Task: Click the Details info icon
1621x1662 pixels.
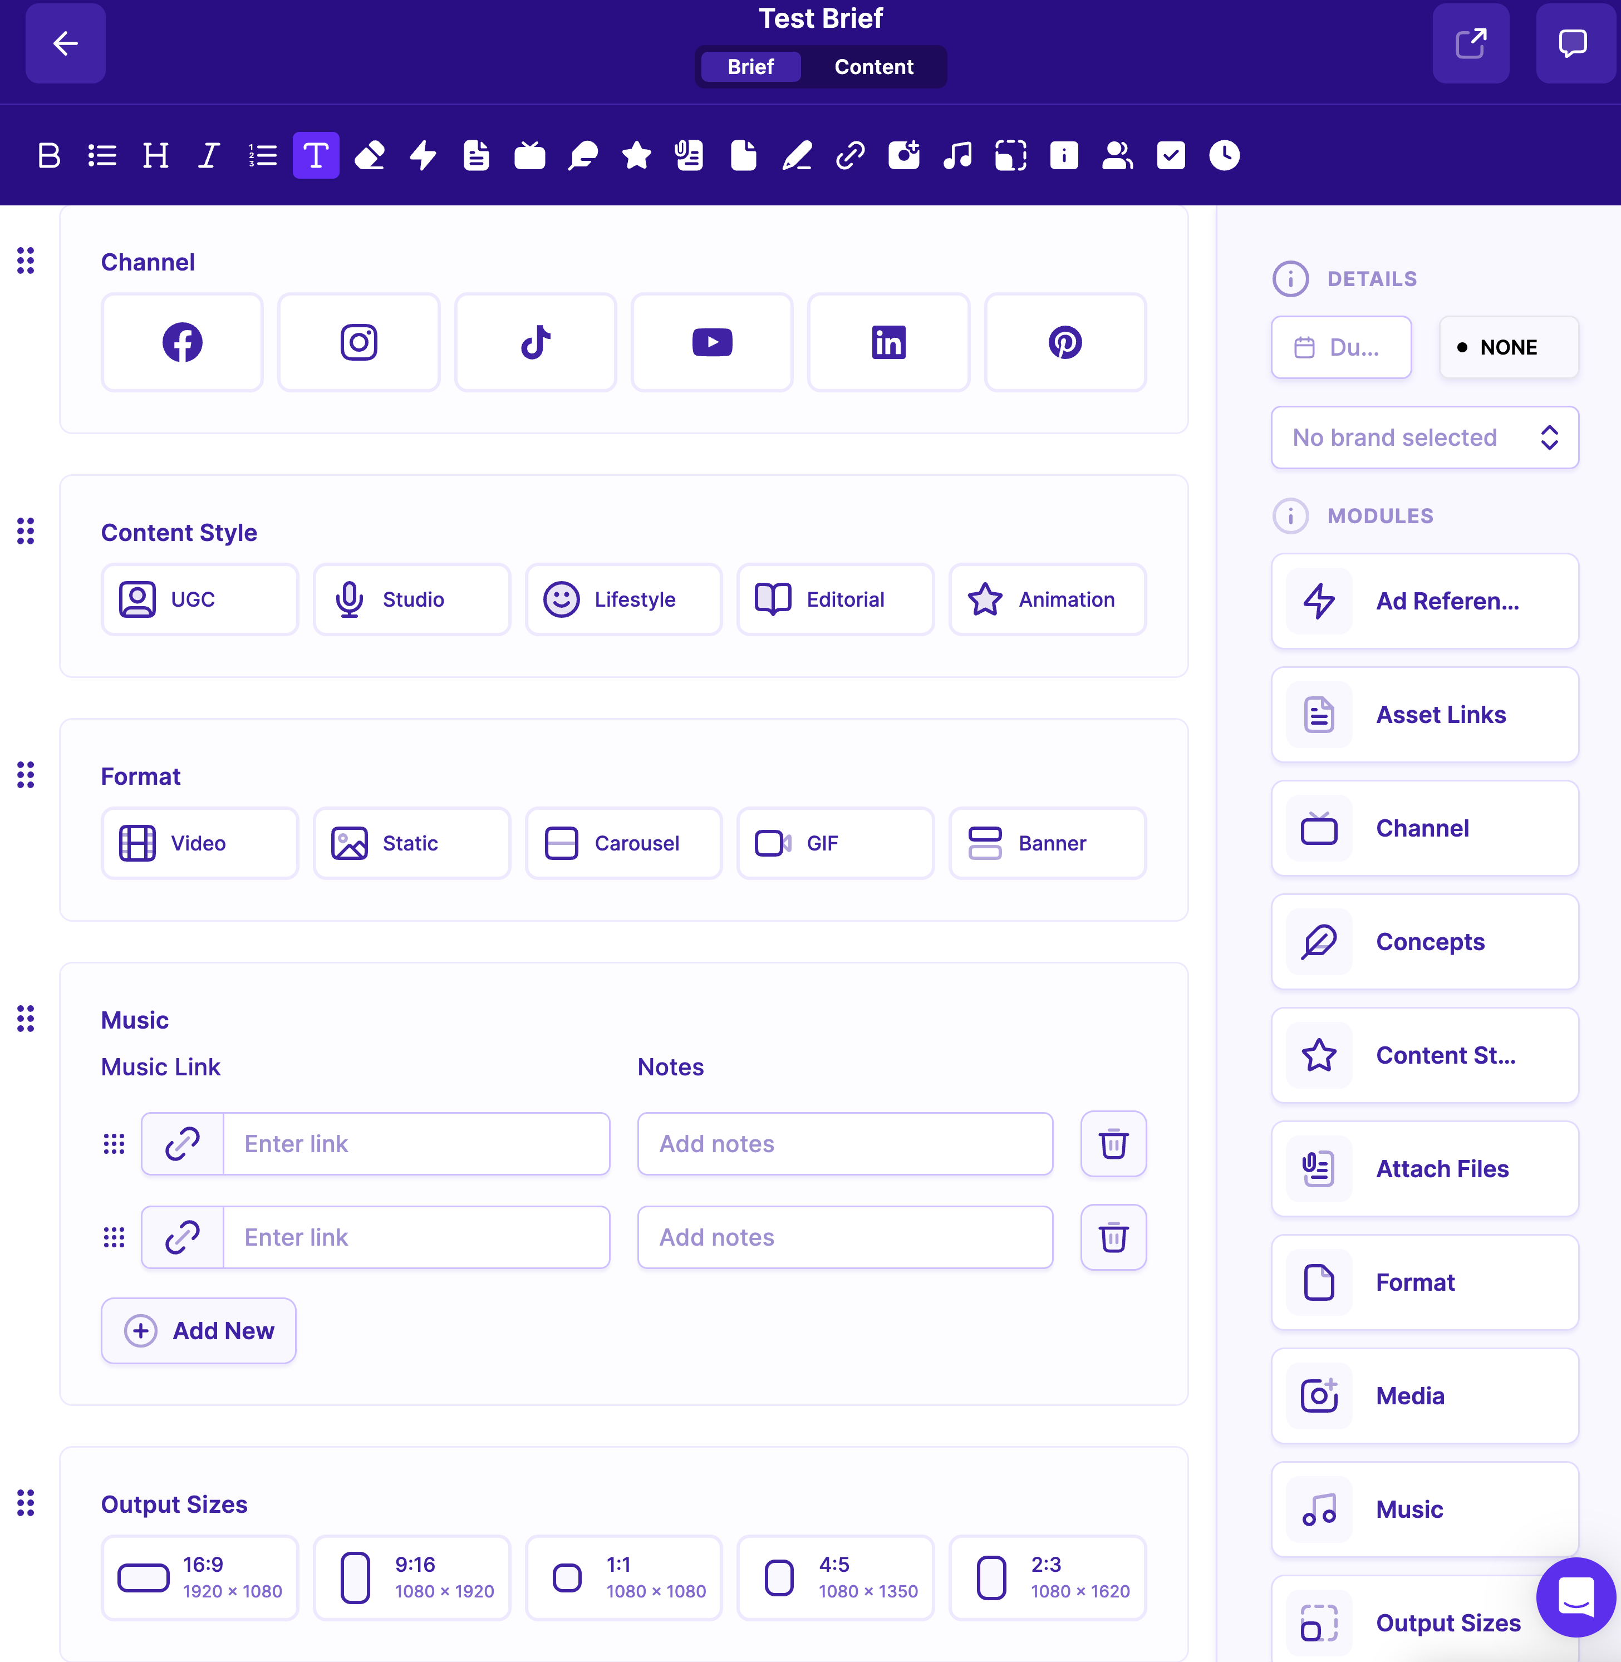Action: pos(1291,279)
